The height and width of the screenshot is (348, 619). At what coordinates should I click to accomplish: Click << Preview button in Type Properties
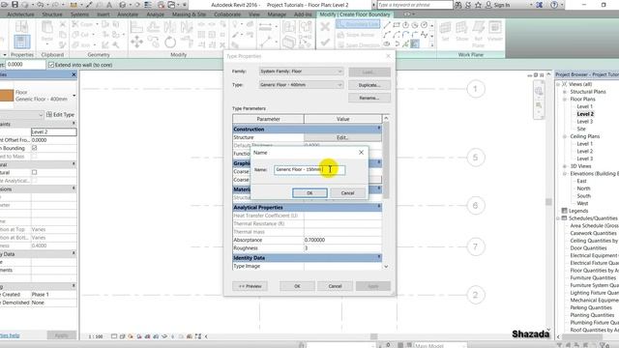click(x=250, y=286)
